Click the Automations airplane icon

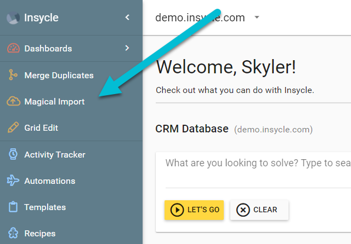tap(13, 181)
